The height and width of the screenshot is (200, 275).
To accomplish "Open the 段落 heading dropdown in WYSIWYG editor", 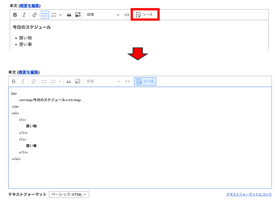I will [x=103, y=15].
